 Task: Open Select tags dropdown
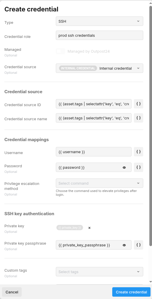(x=99, y=272)
